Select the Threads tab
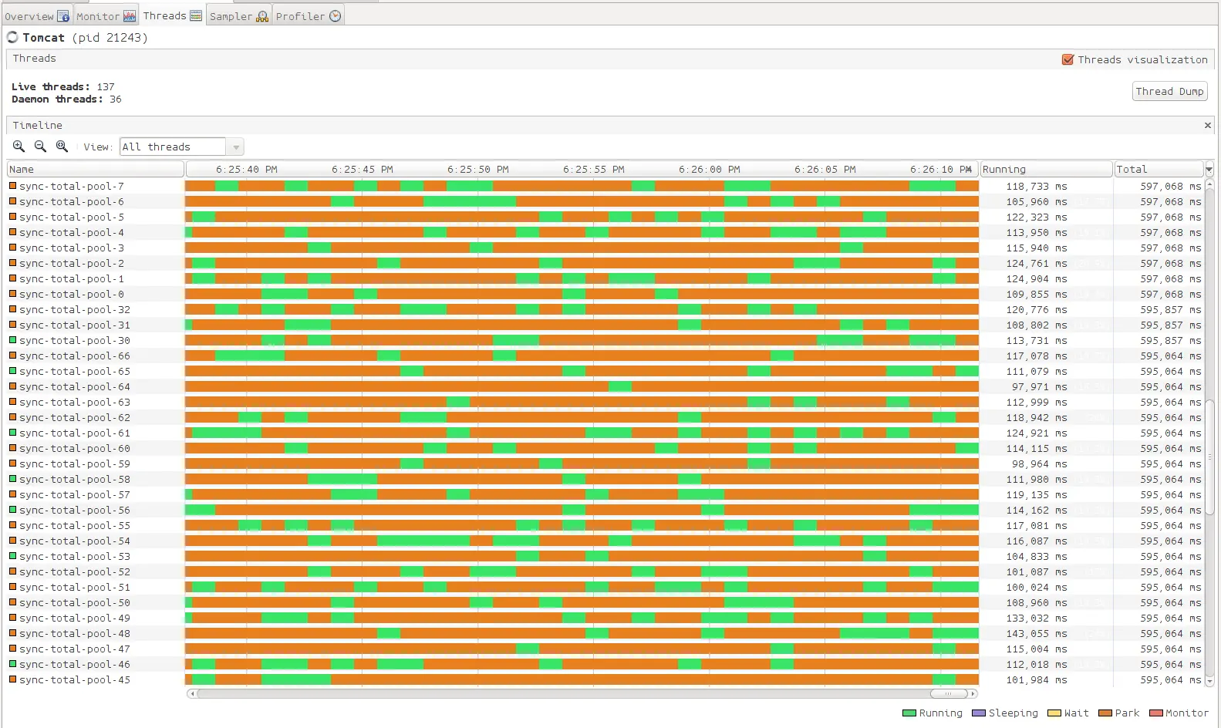The height and width of the screenshot is (728, 1221). [x=172, y=15]
